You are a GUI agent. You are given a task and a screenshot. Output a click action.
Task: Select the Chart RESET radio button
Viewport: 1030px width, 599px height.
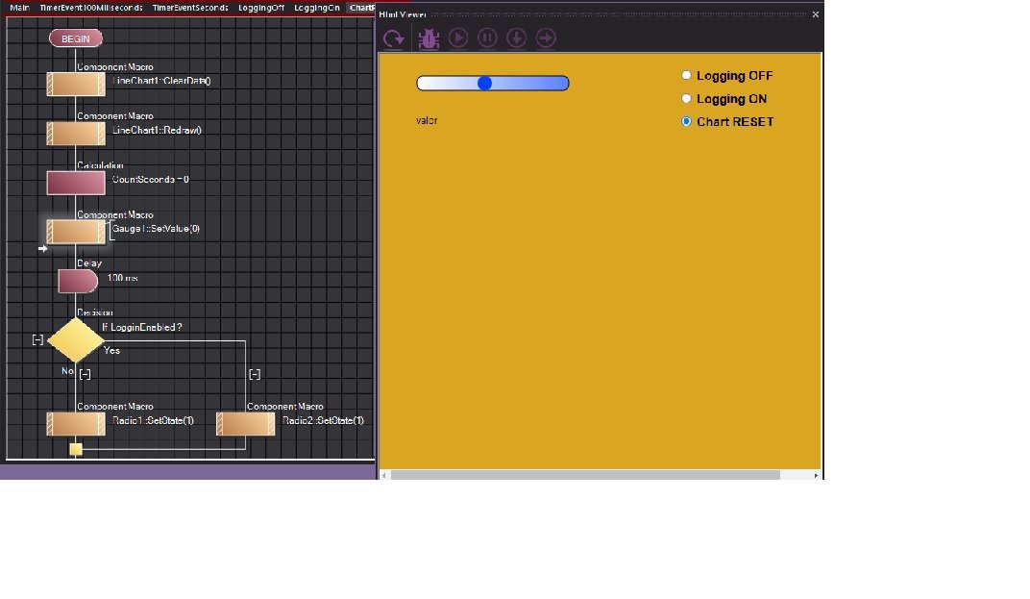click(686, 122)
